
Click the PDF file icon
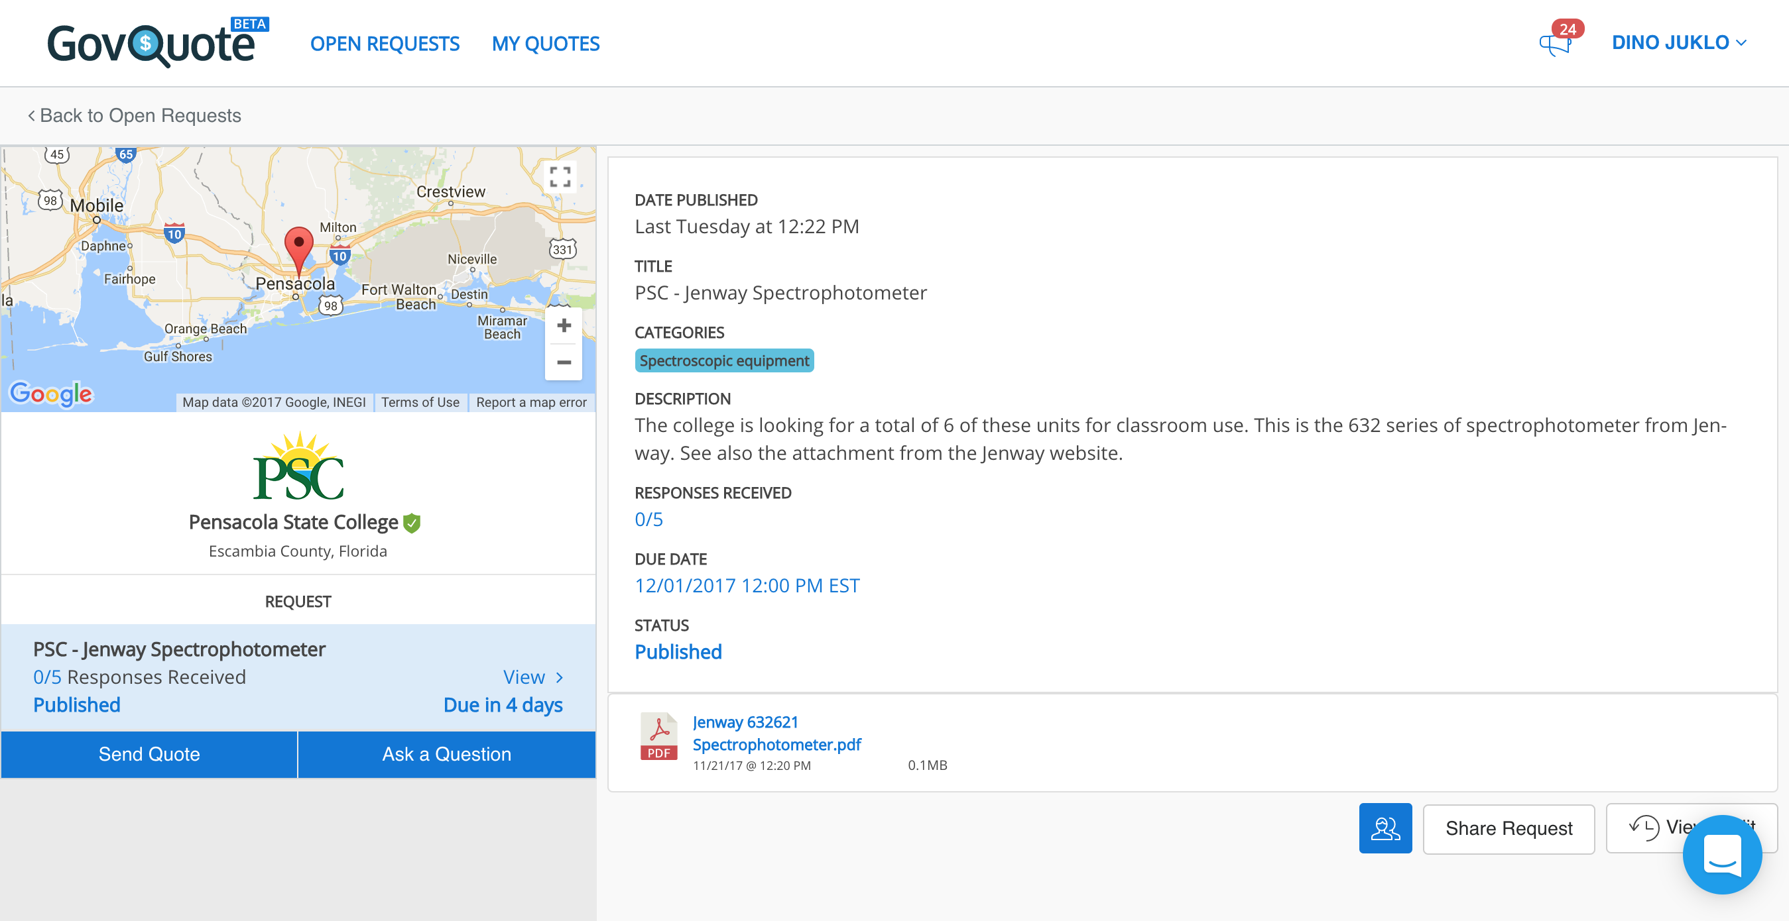click(x=658, y=736)
